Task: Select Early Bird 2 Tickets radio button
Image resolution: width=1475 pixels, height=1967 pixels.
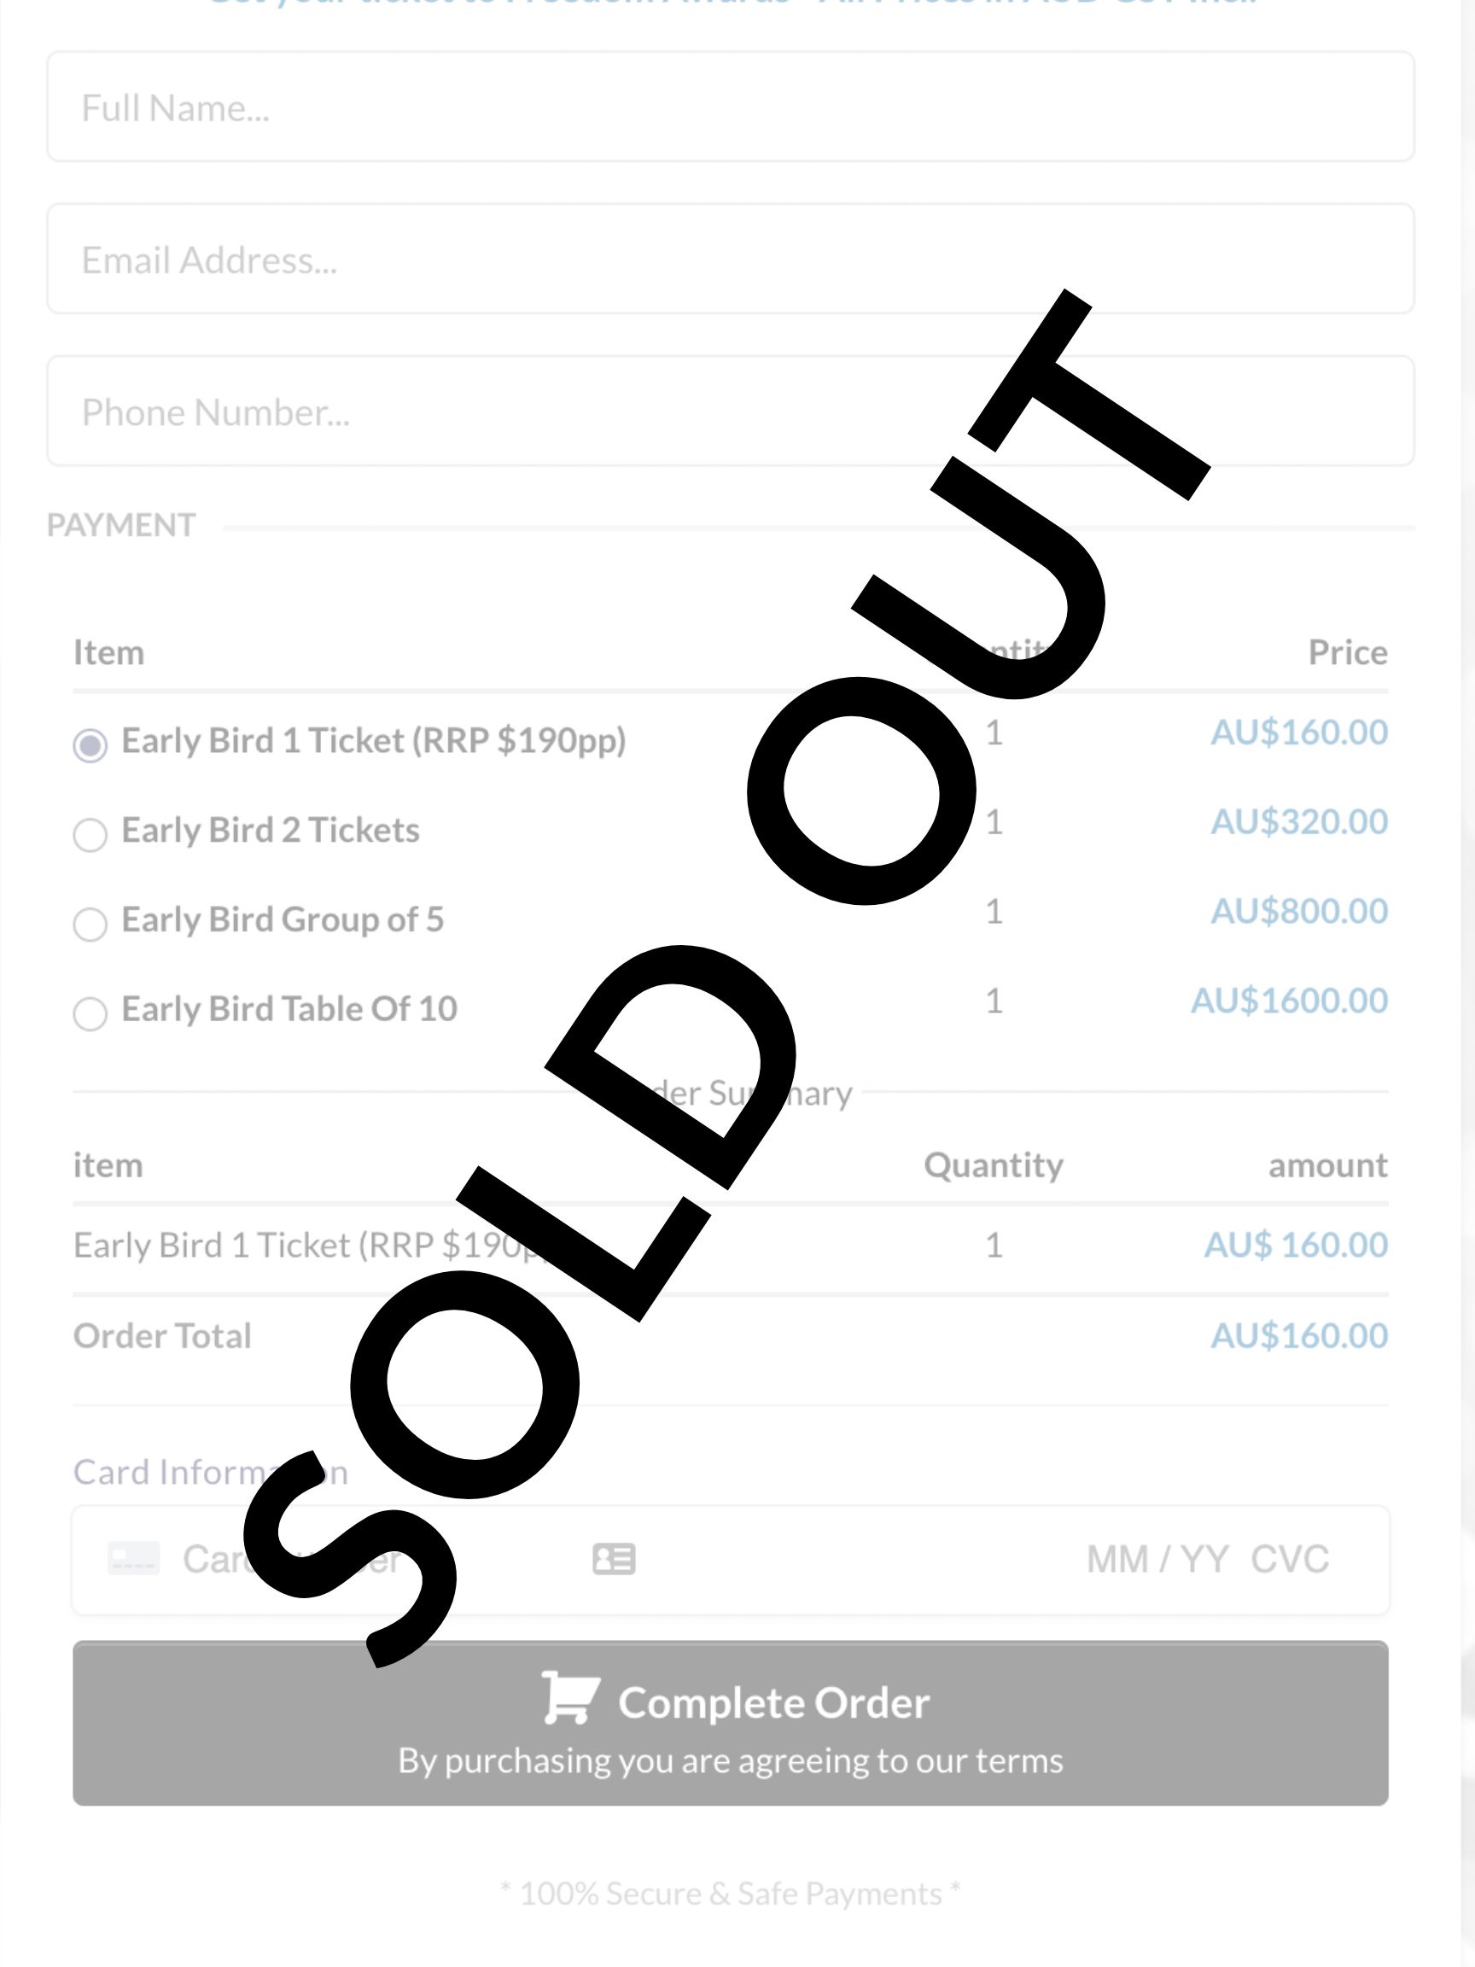Action: (x=90, y=834)
